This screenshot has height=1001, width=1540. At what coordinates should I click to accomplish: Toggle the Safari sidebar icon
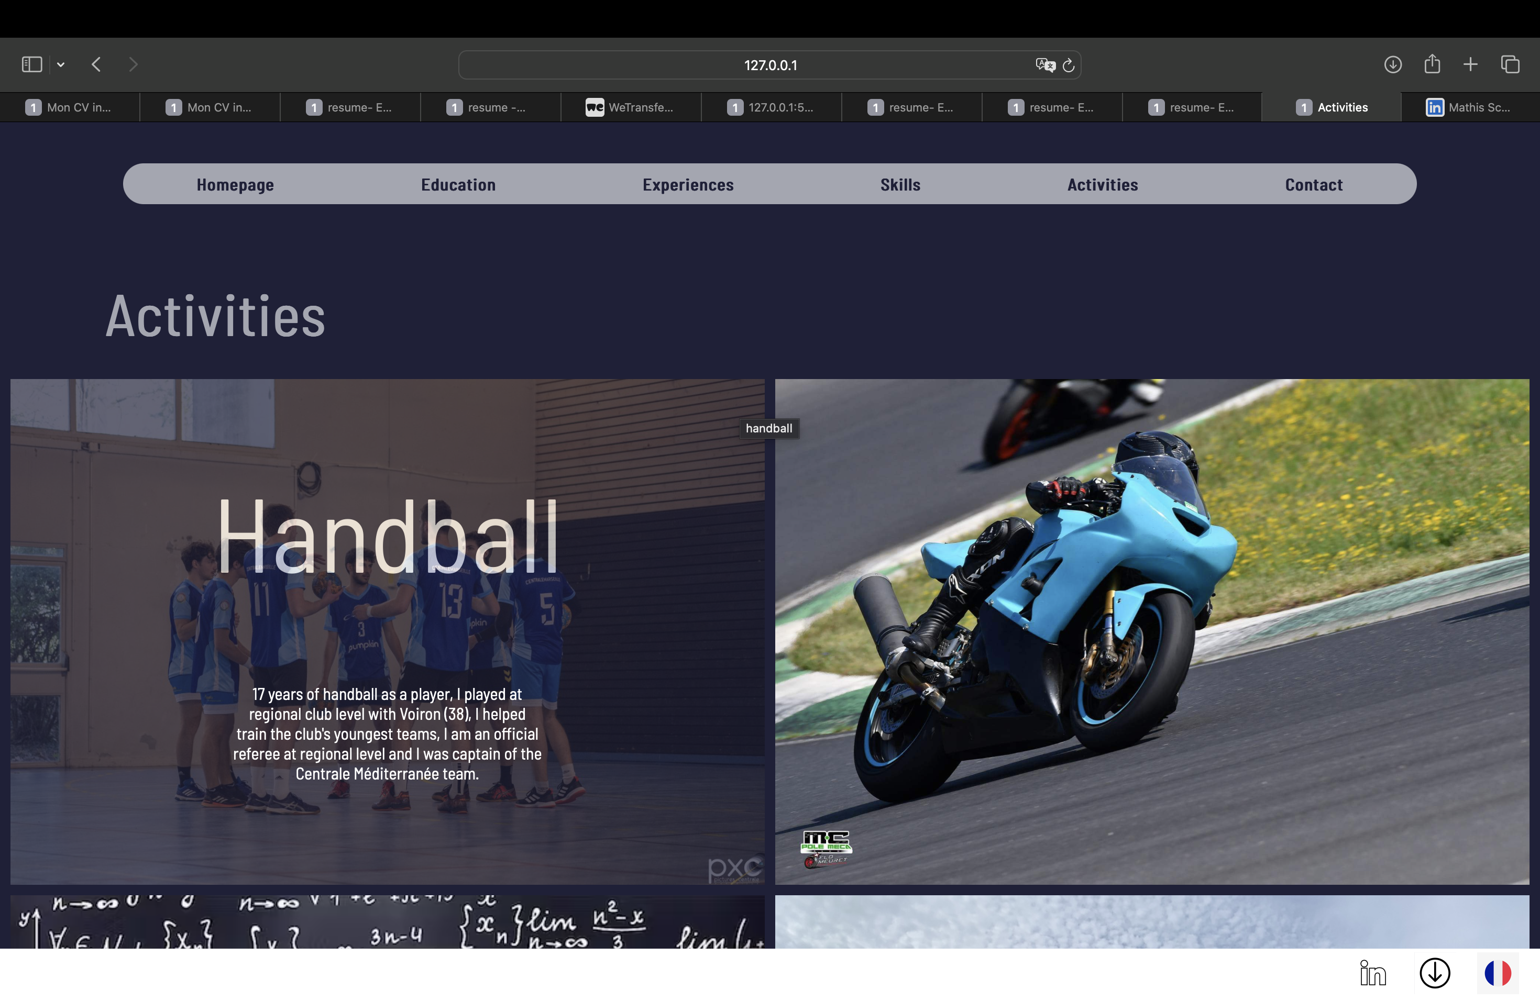point(32,65)
